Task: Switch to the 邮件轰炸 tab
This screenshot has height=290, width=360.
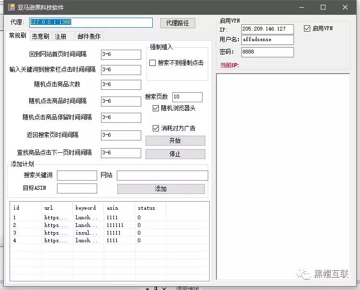Action: pos(89,36)
